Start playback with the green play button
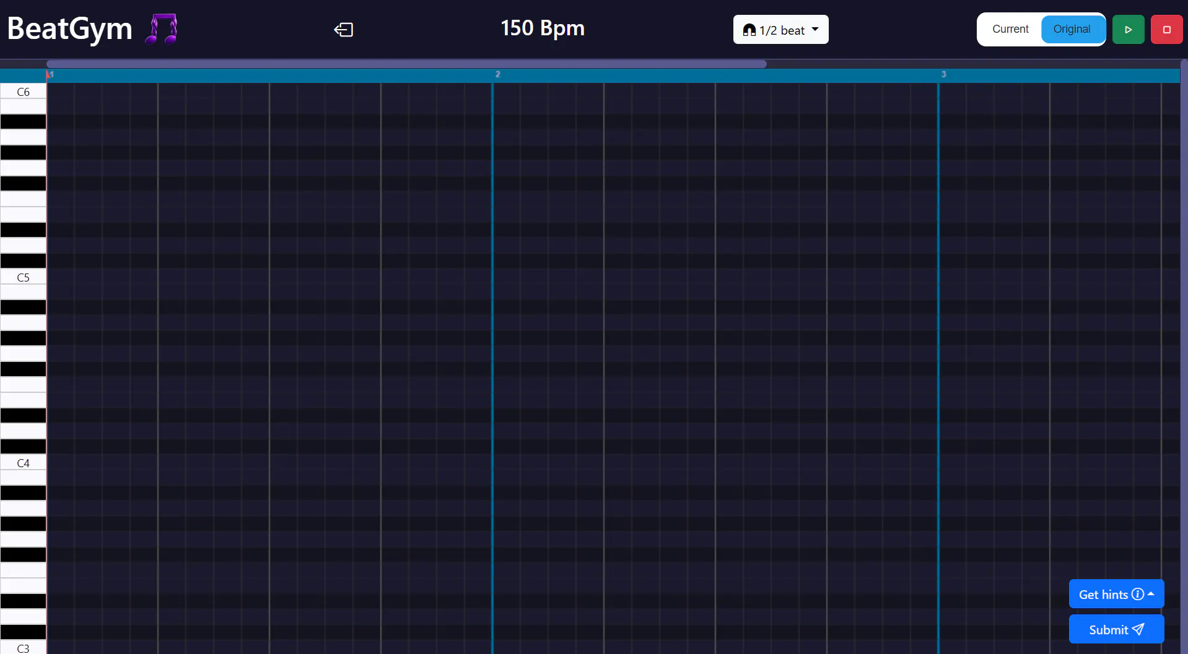This screenshot has width=1188, height=654. (x=1129, y=30)
